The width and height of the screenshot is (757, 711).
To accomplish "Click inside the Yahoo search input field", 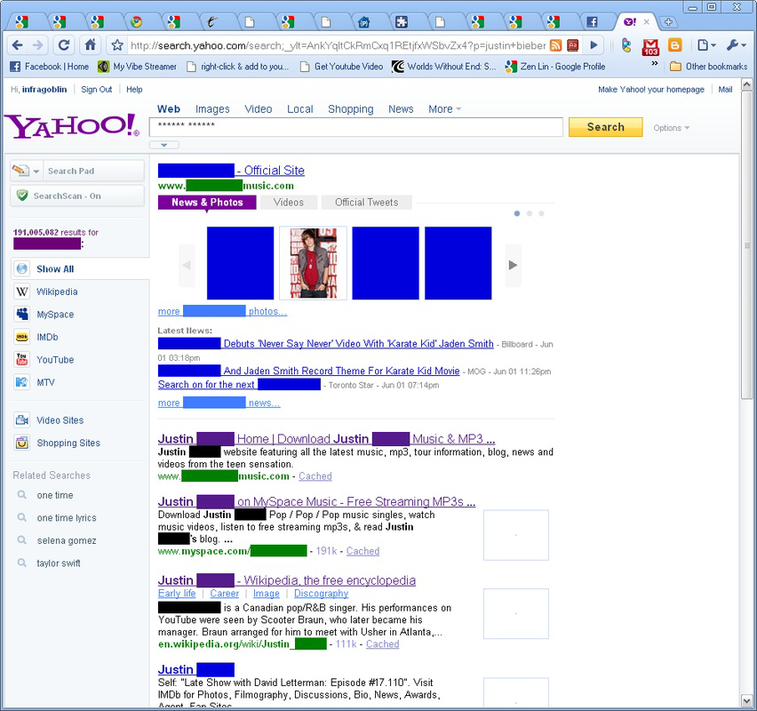I will point(356,127).
